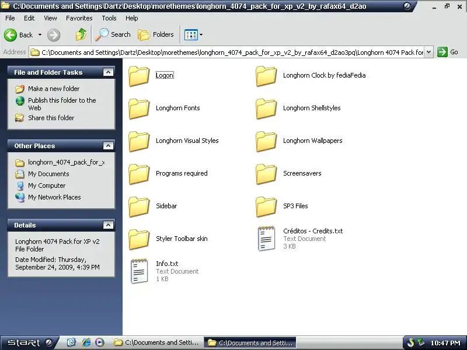
Task: Click Make a new folder
Action: pos(54,89)
